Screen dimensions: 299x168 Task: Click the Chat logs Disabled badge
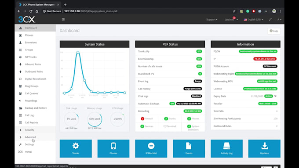(197, 96)
